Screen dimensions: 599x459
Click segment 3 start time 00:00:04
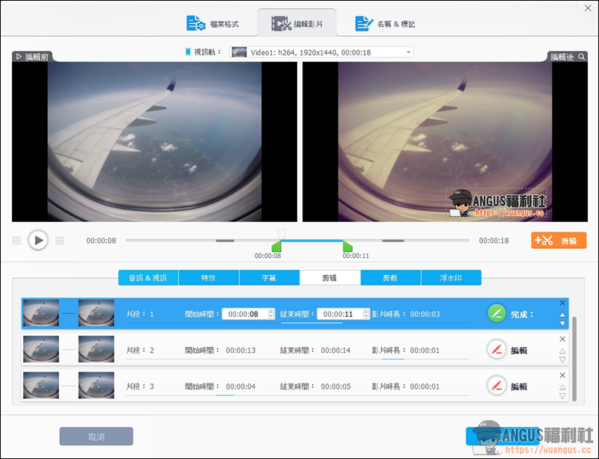coord(240,386)
